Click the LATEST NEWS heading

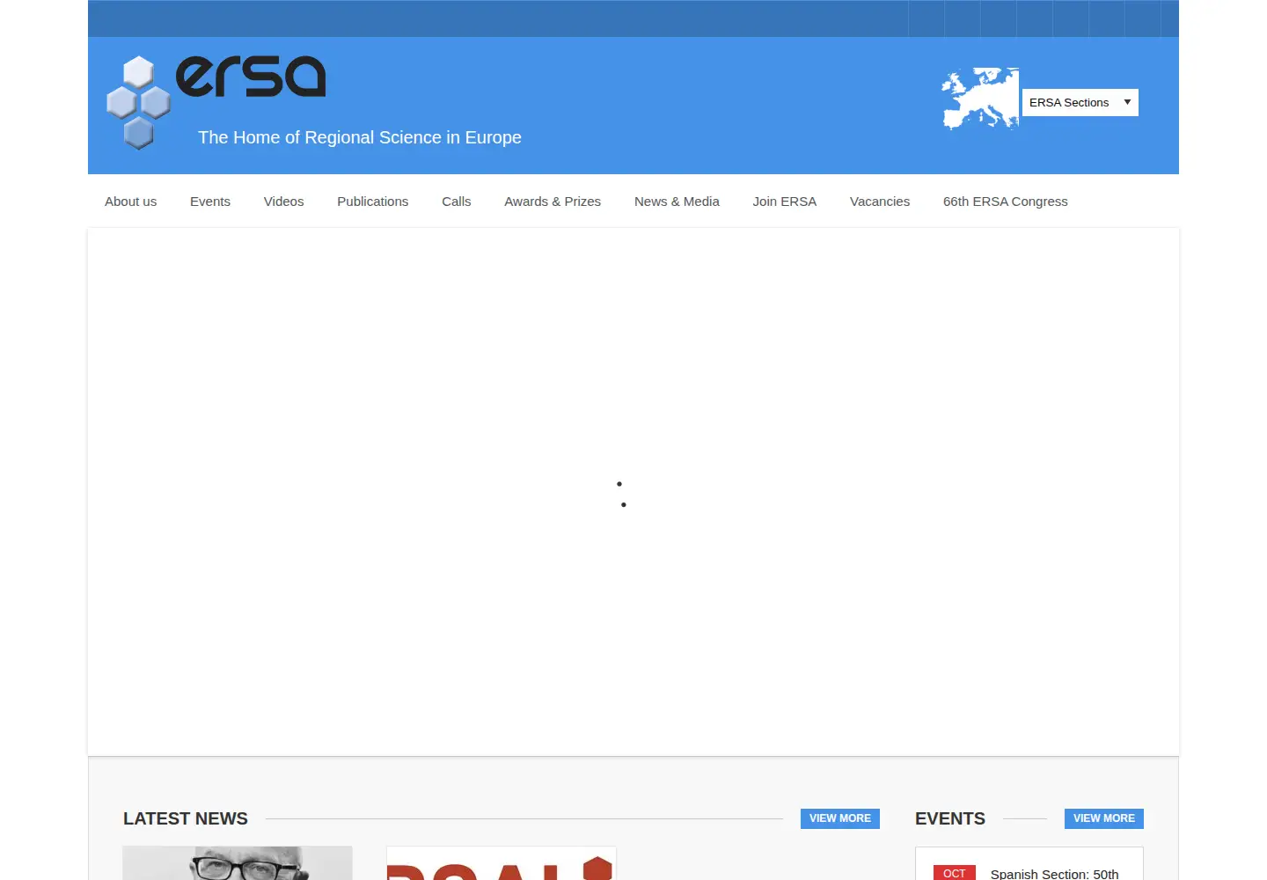click(186, 818)
